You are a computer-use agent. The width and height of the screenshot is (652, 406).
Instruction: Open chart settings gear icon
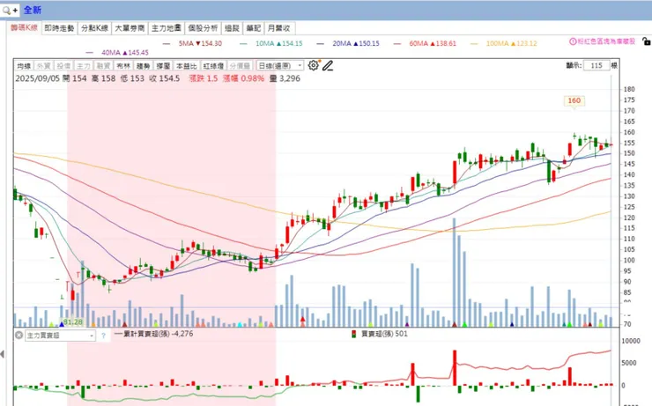[313, 65]
